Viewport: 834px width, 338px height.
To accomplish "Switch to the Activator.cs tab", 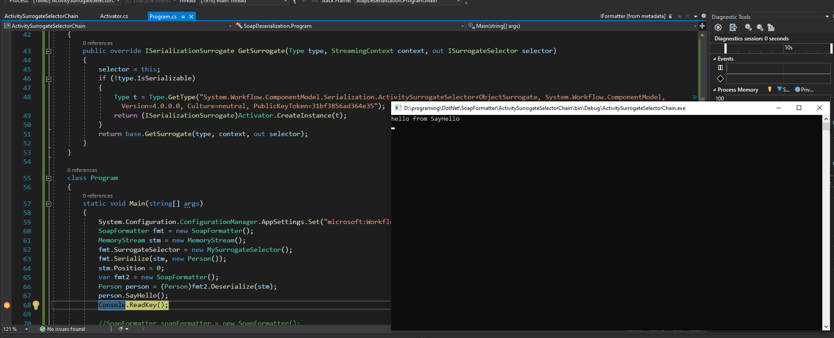I will point(114,16).
